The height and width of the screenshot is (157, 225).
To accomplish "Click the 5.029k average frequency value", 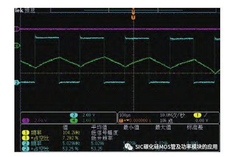I will pos(98,143).
